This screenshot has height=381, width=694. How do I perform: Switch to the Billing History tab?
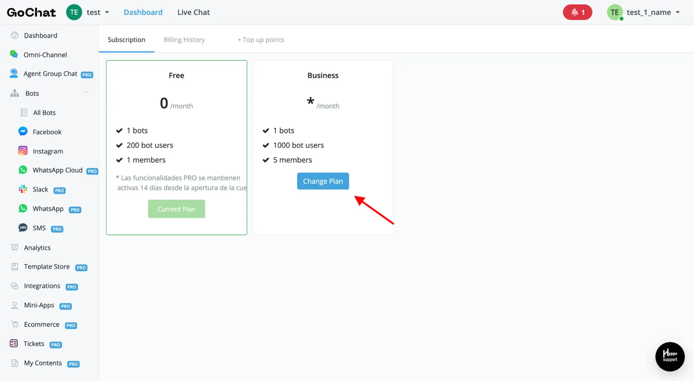coord(184,40)
